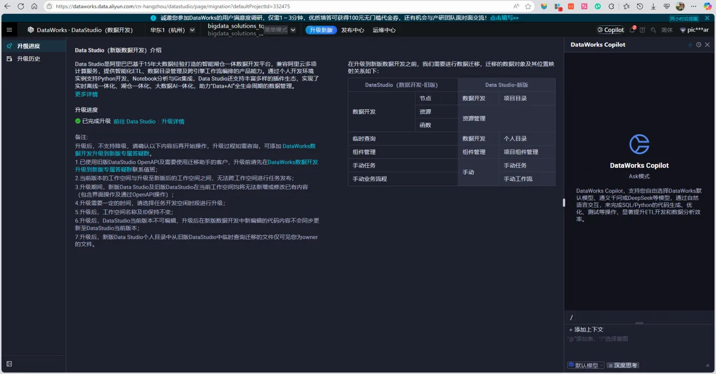Toggle the Copilot button in header
The image size is (716, 374).
[611, 30]
